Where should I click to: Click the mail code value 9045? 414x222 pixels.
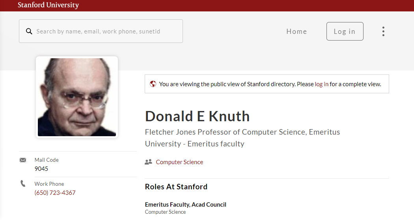41,169
